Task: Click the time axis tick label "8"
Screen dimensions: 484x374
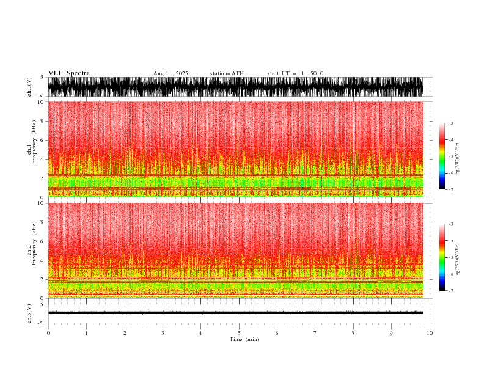Action: 353,333
